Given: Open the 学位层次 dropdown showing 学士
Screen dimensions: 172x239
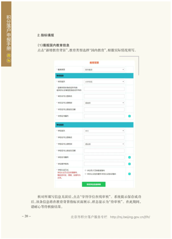Looking at the screenshot, I should tap(104, 131).
